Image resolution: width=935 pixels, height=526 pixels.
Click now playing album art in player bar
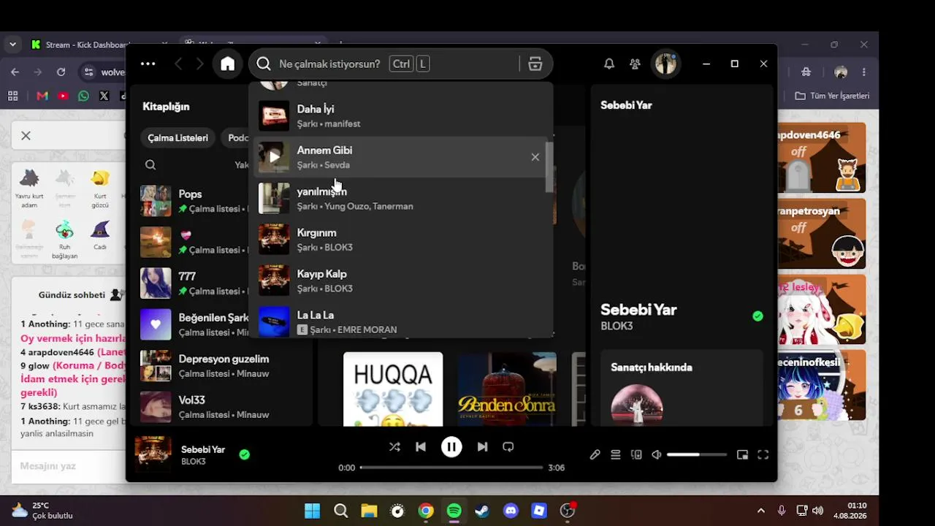coord(153,454)
